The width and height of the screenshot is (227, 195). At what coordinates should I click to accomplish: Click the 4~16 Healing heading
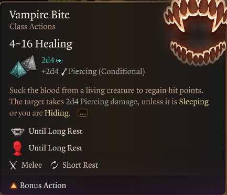41,44
